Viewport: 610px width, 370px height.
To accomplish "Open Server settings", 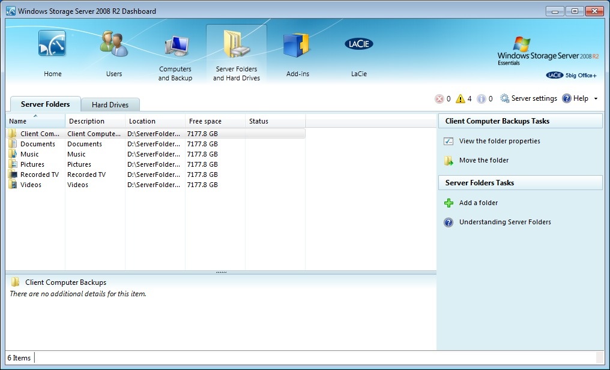I will pyautogui.click(x=528, y=98).
